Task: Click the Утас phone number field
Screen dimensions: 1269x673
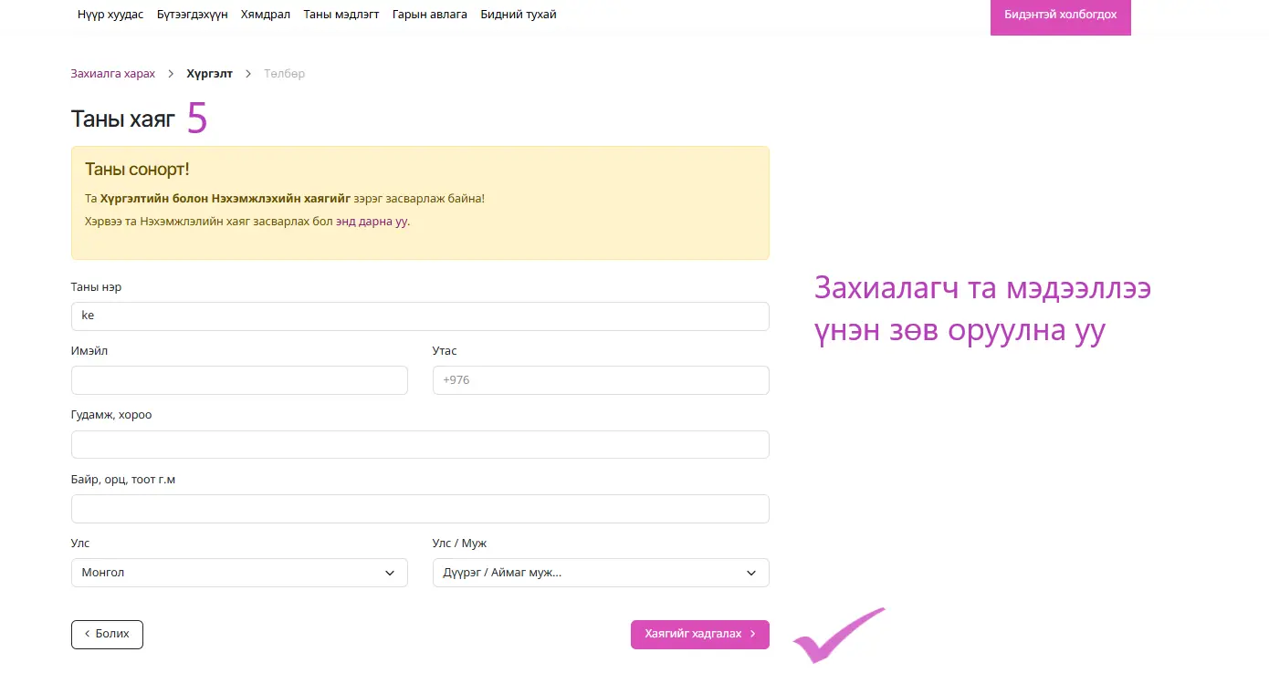Action: click(601, 380)
